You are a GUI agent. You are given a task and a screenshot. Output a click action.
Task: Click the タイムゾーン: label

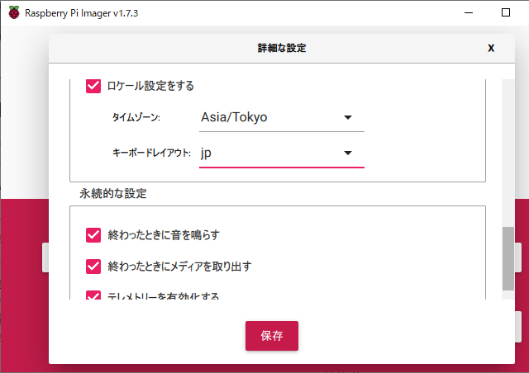click(x=136, y=118)
